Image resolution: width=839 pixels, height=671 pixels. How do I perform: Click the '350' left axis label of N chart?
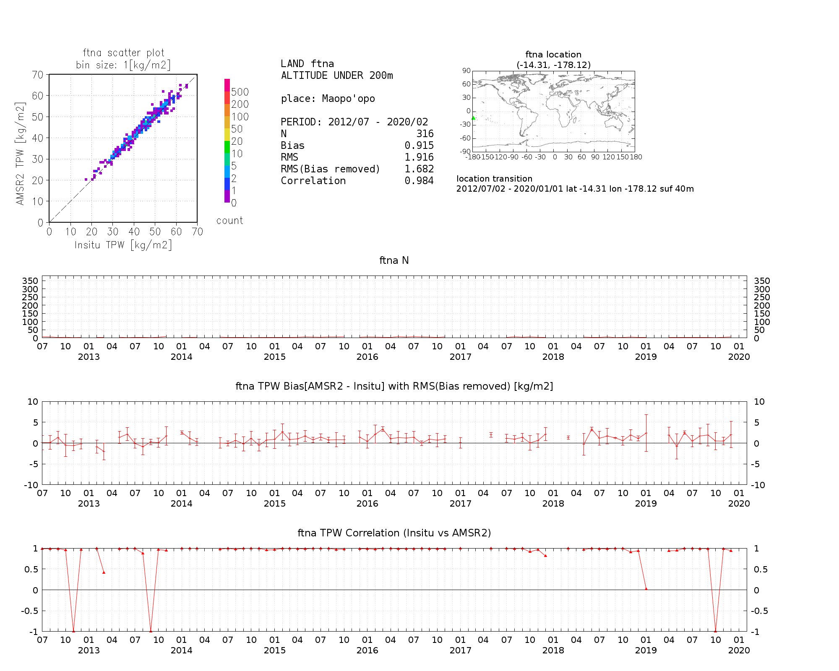pyautogui.click(x=30, y=281)
